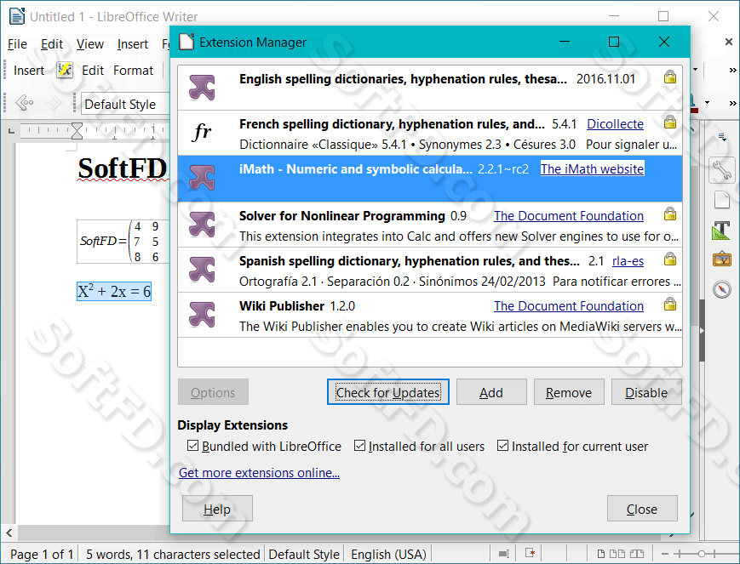
Task: Click English (USA) language in status bar
Action: pos(388,554)
